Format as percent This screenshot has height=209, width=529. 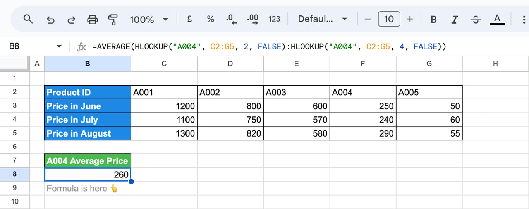pyautogui.click(x=210, y=19)
